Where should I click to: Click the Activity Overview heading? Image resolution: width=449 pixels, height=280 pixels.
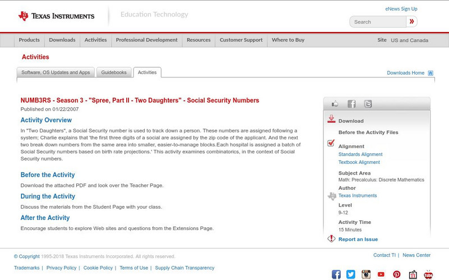tap(46, 120)
